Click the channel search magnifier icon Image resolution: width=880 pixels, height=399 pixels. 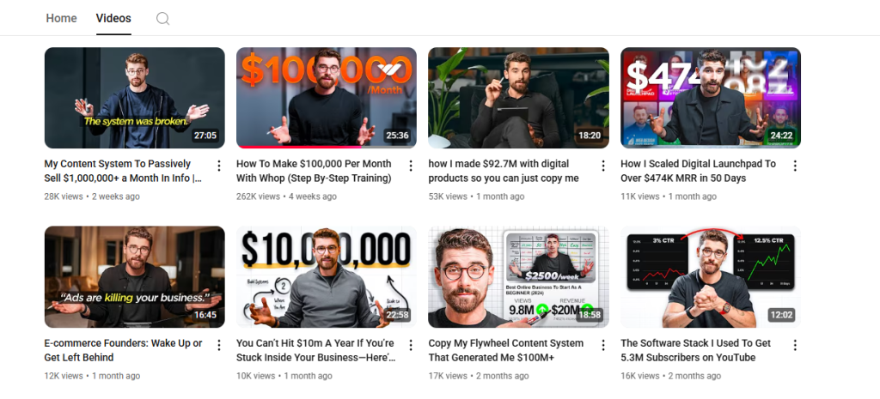point(162,19)
